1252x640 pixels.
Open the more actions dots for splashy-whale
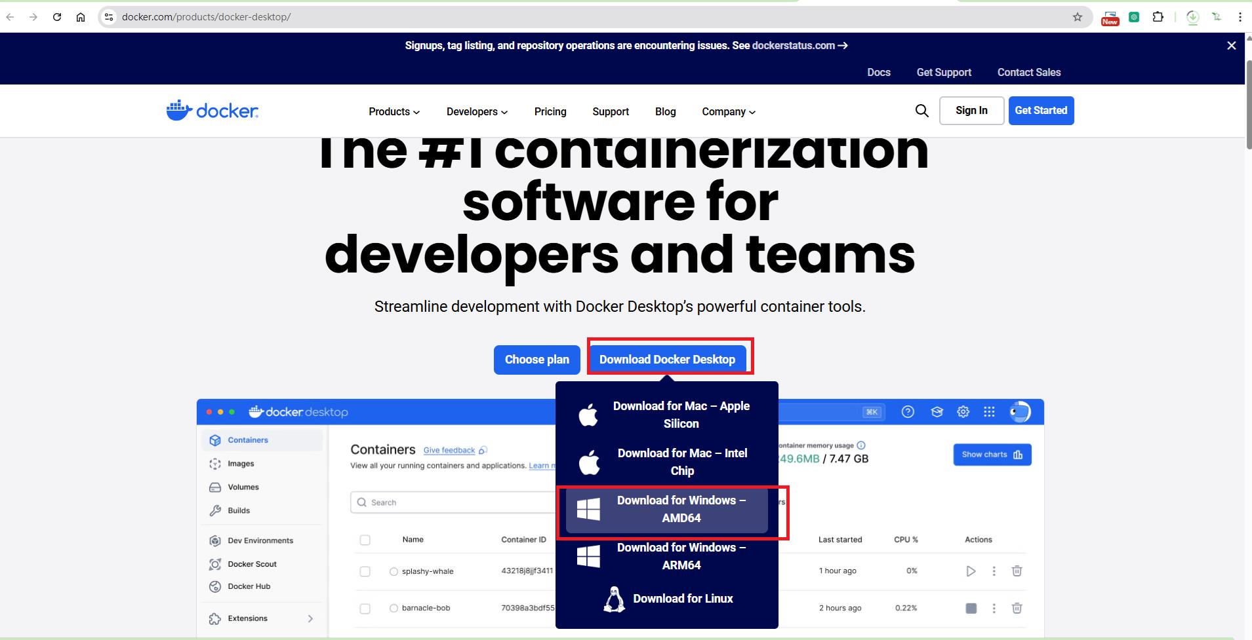click(x=994, y=571)
